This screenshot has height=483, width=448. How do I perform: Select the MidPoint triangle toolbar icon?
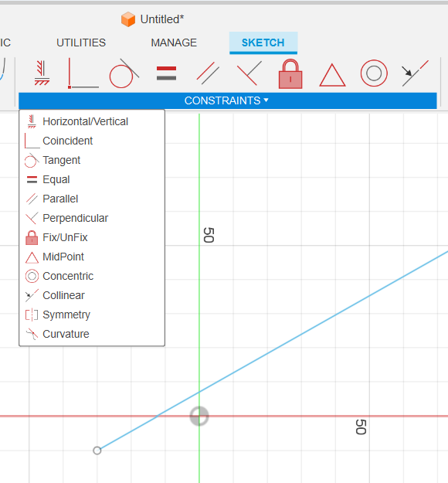click(332, 75)
